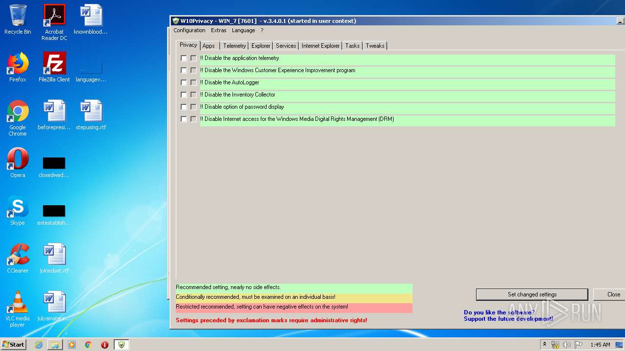
Task: Open the Configuration menu
Action: tap(189, 30)
